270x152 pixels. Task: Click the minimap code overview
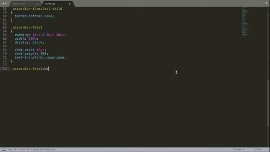click(245, 22)
